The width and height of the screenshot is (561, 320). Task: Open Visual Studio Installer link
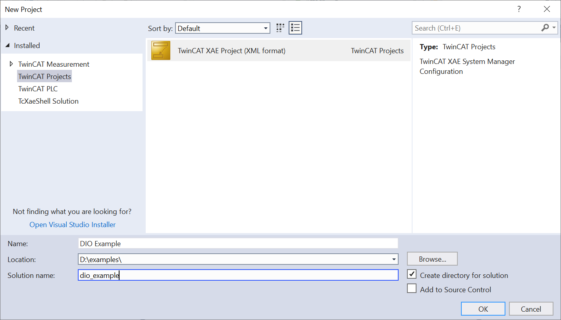pos(73,224)
